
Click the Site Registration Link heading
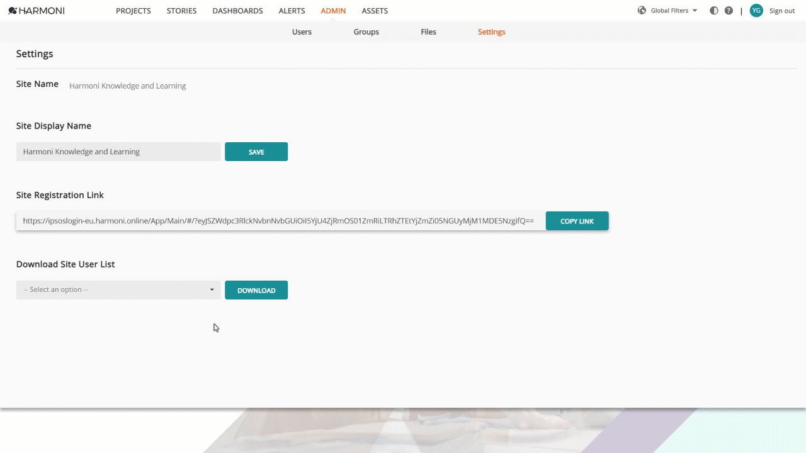click(60, 195)
